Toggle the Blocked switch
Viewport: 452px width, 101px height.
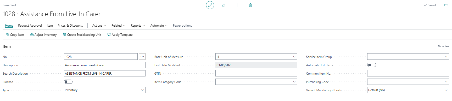coord(68,82)
